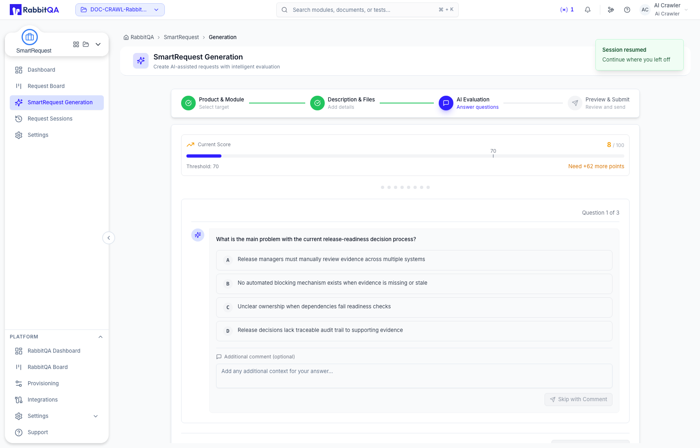Open the live sessions indicator icon

pos(564,10)
